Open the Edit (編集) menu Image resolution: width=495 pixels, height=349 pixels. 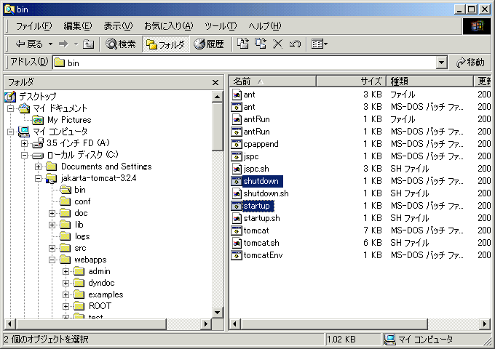(78, 26)
